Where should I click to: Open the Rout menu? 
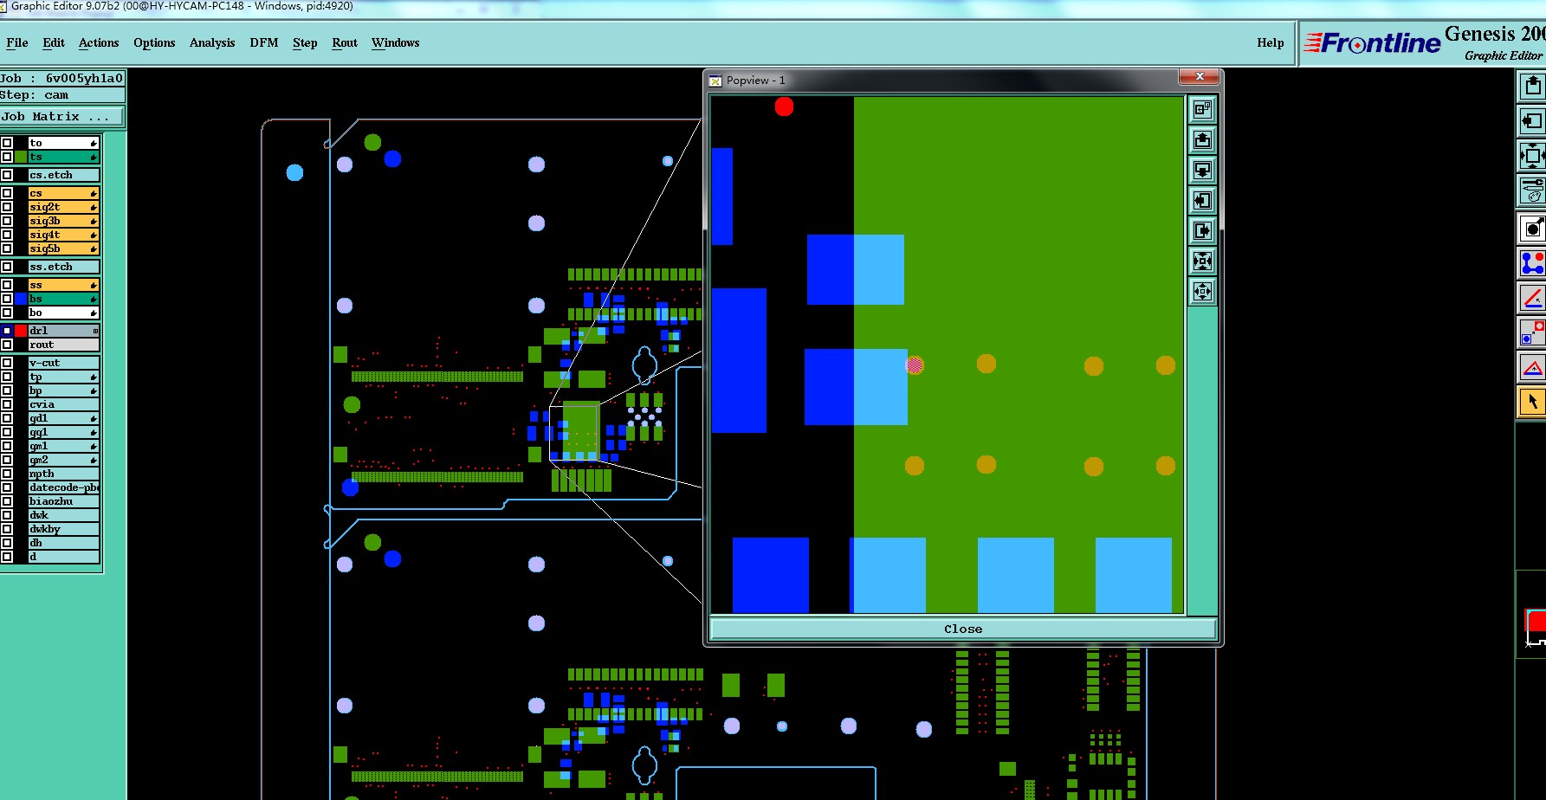click(x=345, y=42)
